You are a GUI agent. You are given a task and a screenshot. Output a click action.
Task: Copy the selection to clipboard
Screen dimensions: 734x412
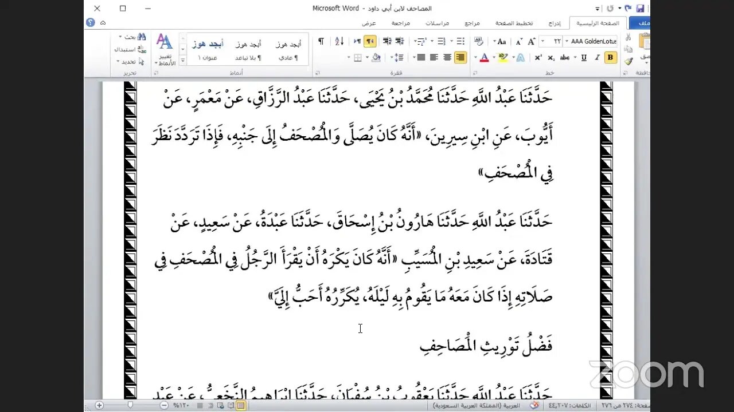[628, 49]
